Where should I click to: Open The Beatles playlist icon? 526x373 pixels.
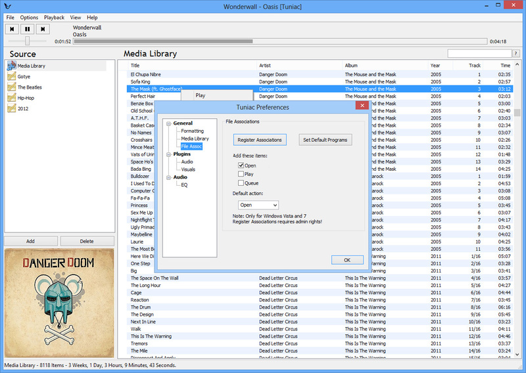(12, 87)
